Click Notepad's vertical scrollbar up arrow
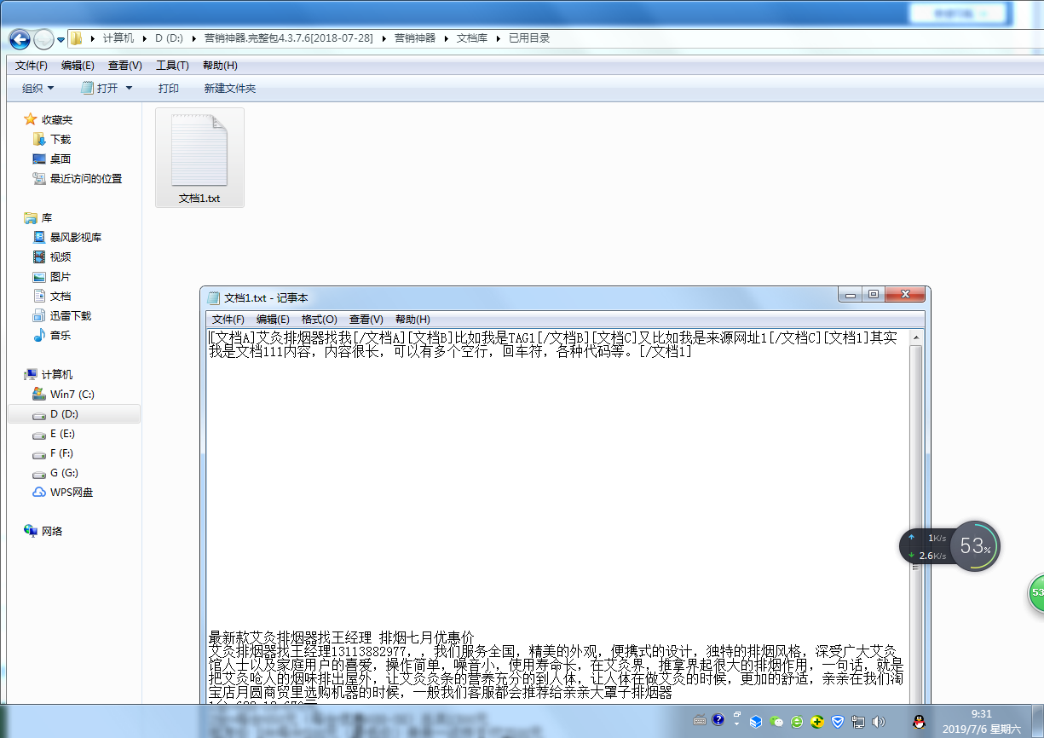This screenshot has width=1044, height=738. 916,337
